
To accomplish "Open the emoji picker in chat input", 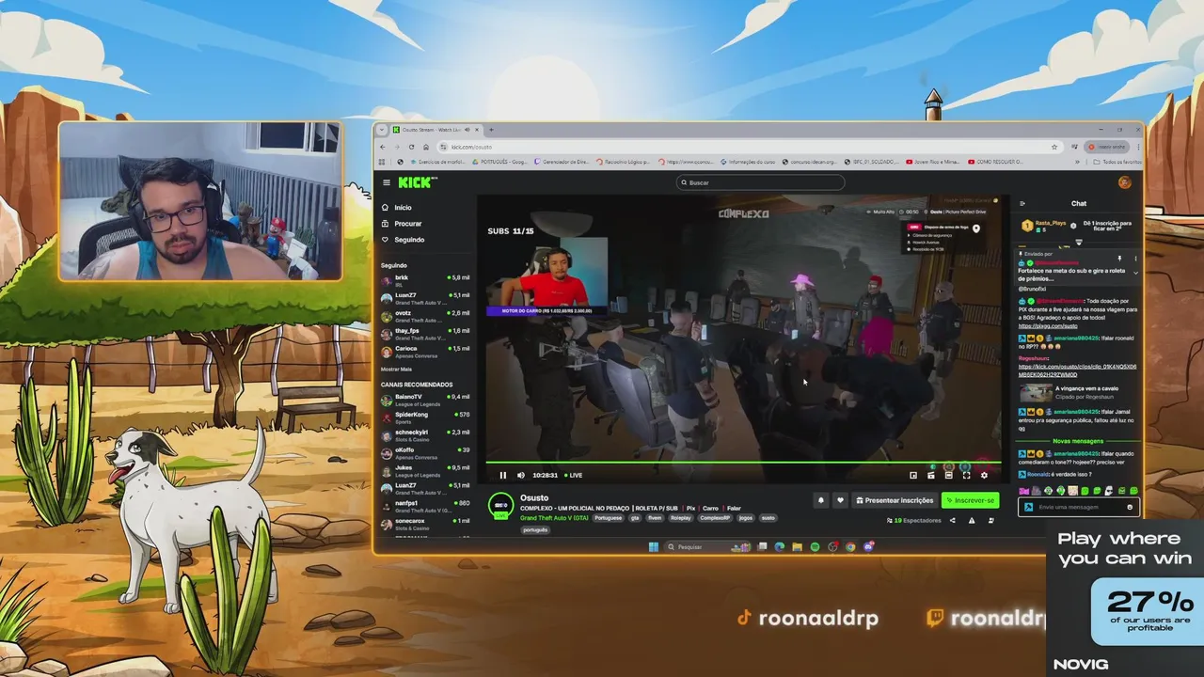I will 1130,507.
